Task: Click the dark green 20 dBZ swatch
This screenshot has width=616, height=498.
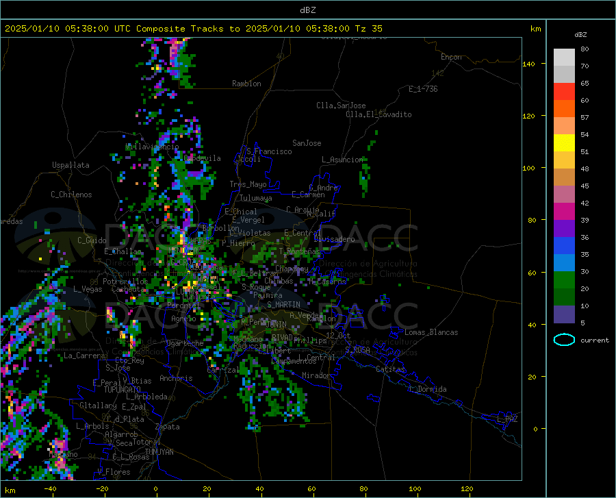Action: tap(564, 297)
